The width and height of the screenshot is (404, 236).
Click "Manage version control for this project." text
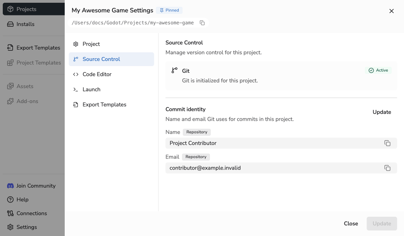coord(213,52)
